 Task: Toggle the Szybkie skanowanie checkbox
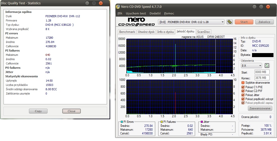(x=243, y=83)
